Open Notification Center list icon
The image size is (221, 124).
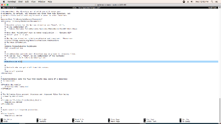tap(217, 2)
